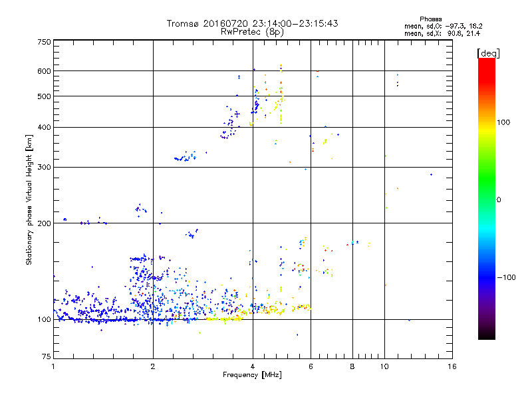Click the phase colorbar gradient
Image resolution: width=532 pixels, height=399 pixels.
[487, 198]
